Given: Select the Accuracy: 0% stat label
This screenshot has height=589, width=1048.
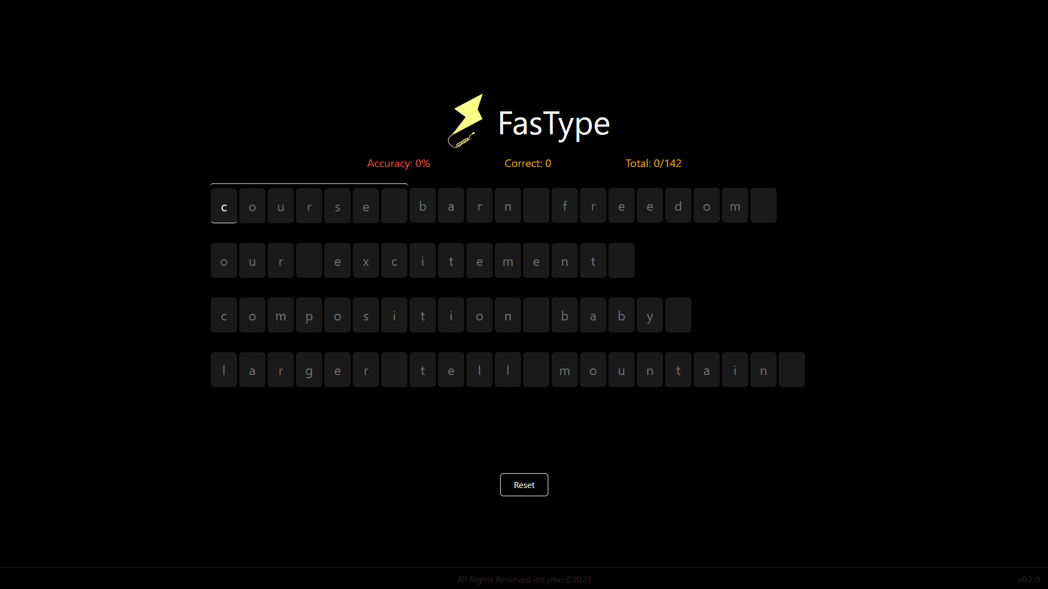Looking at the screenshot, I should (x=398, y=163).
